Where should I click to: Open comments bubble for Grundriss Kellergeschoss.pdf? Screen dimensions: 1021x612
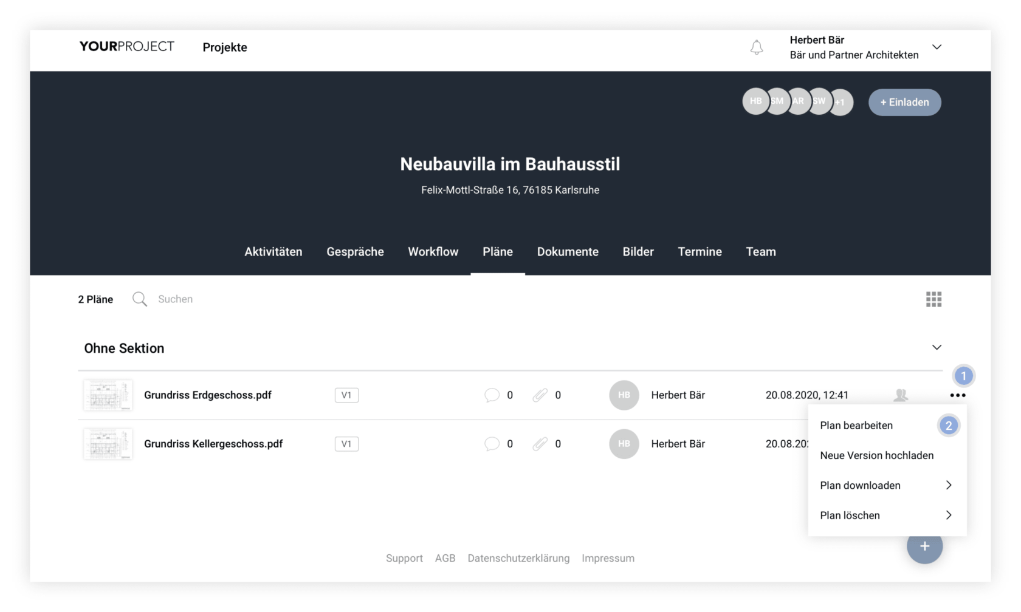pos(492,444)
